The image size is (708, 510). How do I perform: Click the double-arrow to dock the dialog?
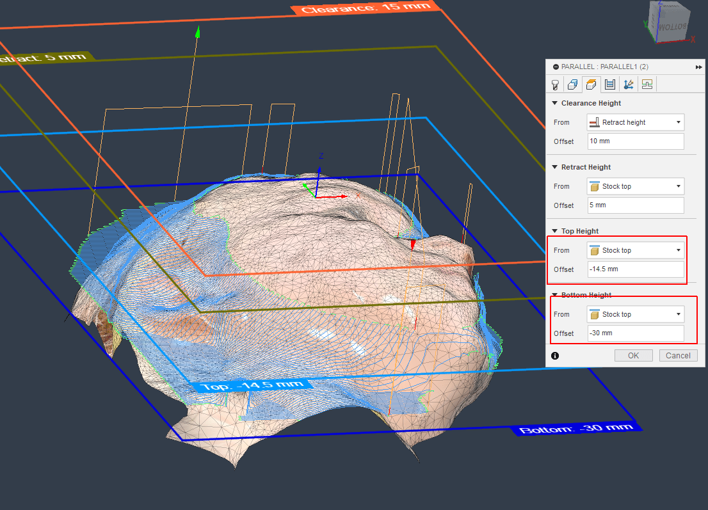[x=698, y=66]
